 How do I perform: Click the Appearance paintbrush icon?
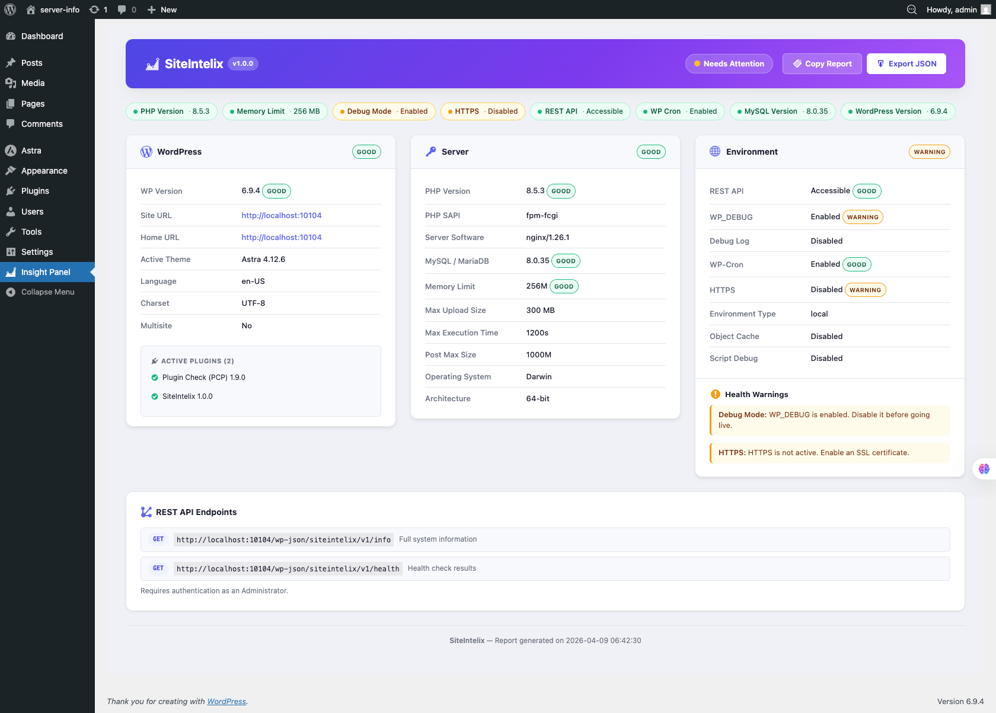pos(11,171)
